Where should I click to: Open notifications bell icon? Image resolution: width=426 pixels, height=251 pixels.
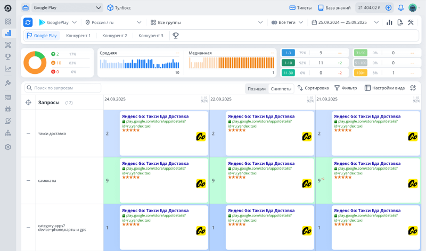(400, 8)
